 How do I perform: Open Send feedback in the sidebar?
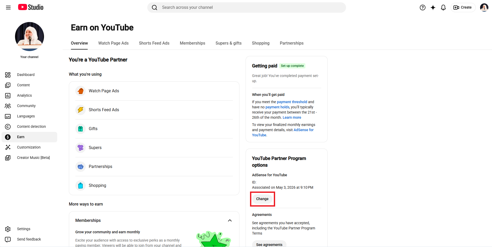(x=30, y=239)
